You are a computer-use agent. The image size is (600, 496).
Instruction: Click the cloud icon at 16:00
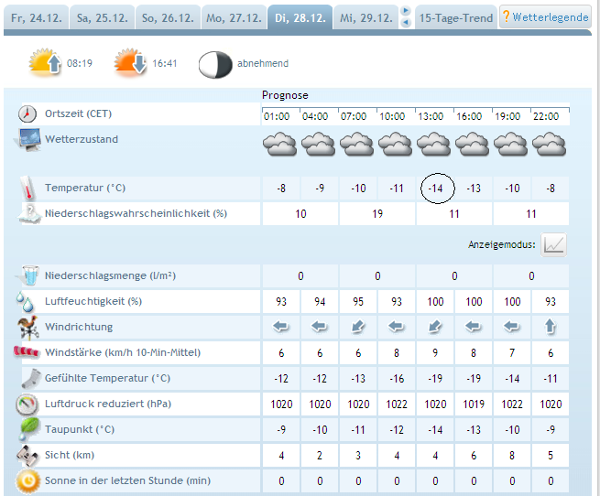[x=472, y=145]
